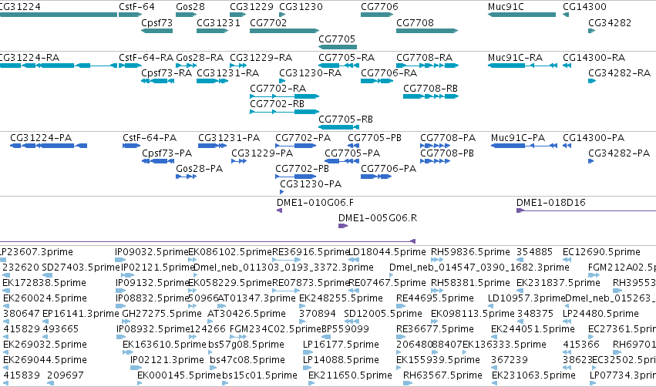Screen dimensions: 656x387
Task: Click the CG7702-PB protein label
Action: pyautogui.click(x=302, y=169)
